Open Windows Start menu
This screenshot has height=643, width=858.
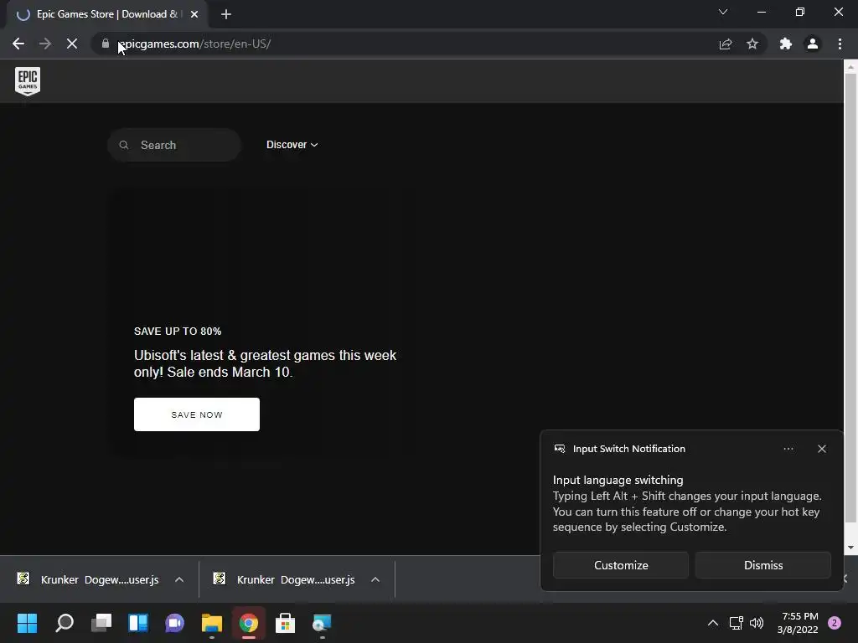tap(27, 623)
